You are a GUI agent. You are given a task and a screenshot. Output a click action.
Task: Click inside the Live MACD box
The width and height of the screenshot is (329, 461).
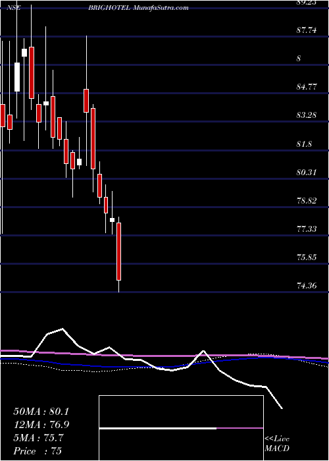pyautogui.click(x=181, y=428)
